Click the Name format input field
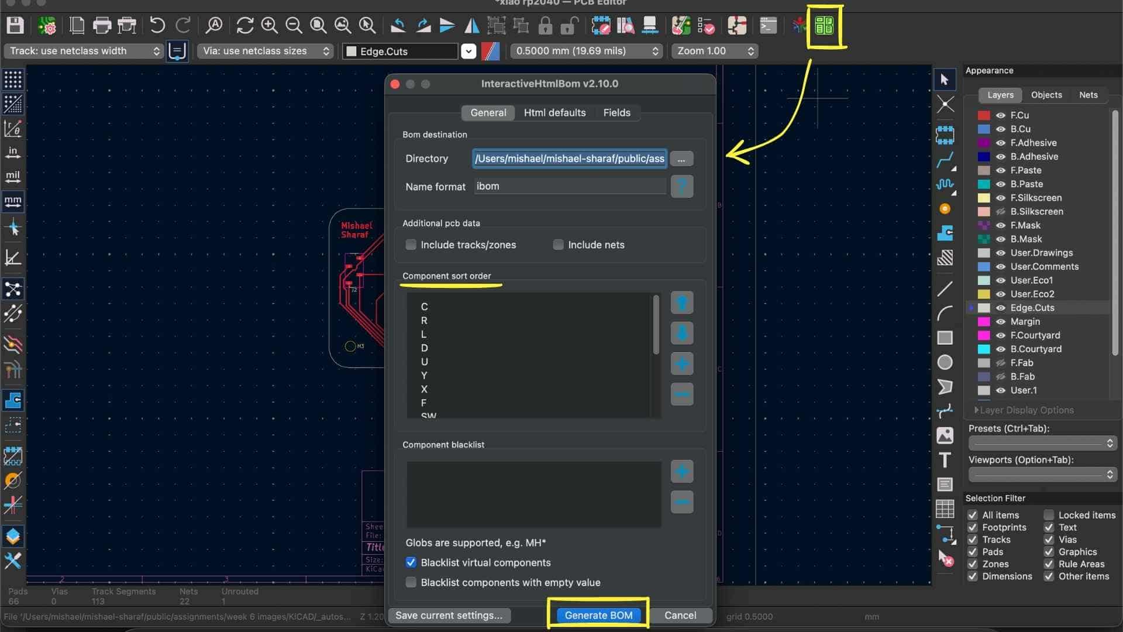 (x=570, y=186)
